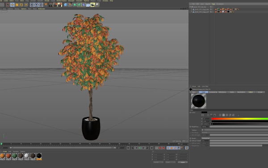Viewport: 268px width, 168px height.
Task: Click the black Color swatch in attributes
Action: 204,112
